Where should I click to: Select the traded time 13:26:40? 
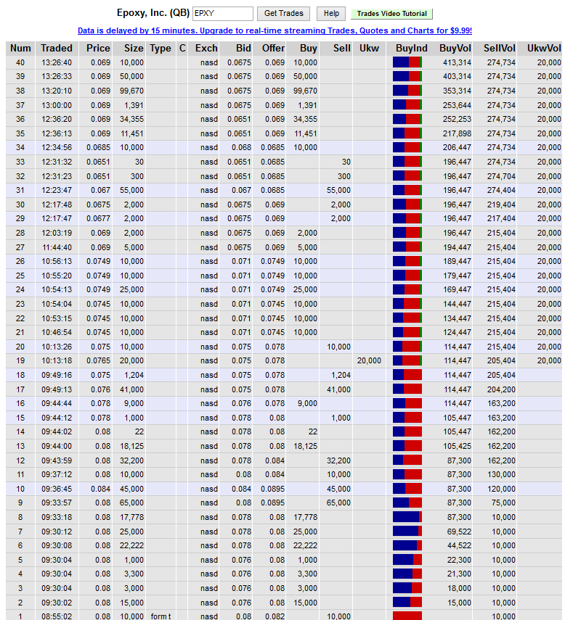click(x=57, y=62)
